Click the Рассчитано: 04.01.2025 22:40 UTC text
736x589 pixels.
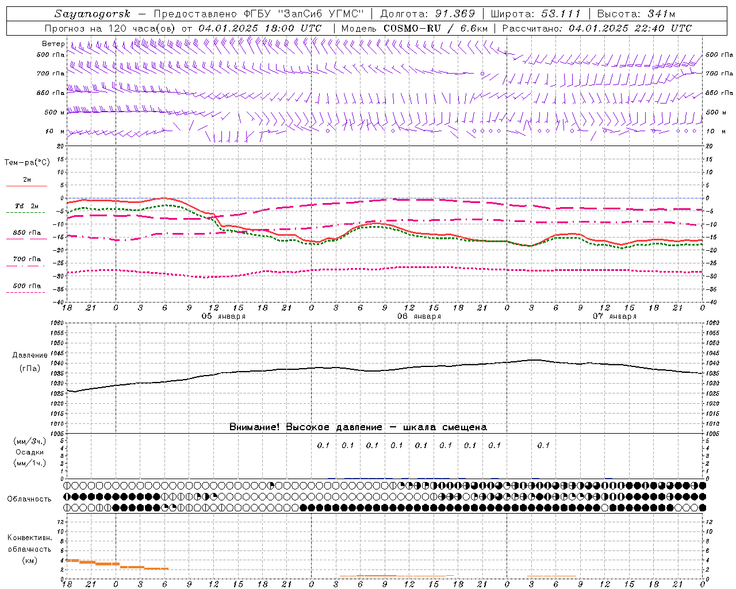pyautogui.click(x=597, y=28)
